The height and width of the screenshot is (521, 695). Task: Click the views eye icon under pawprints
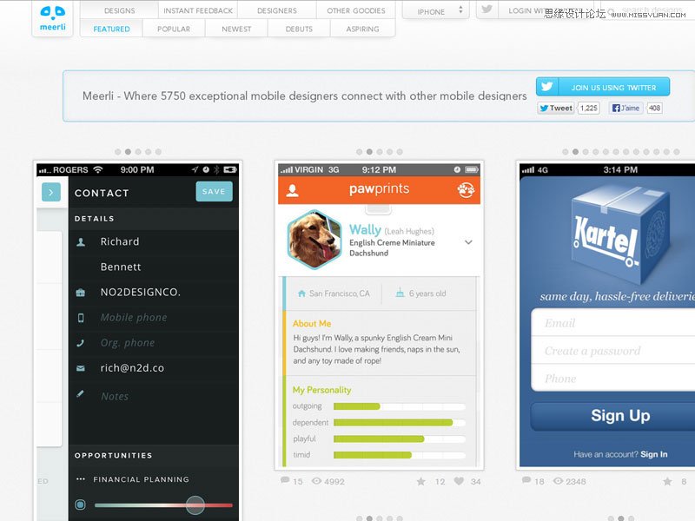tap(316, 481)
